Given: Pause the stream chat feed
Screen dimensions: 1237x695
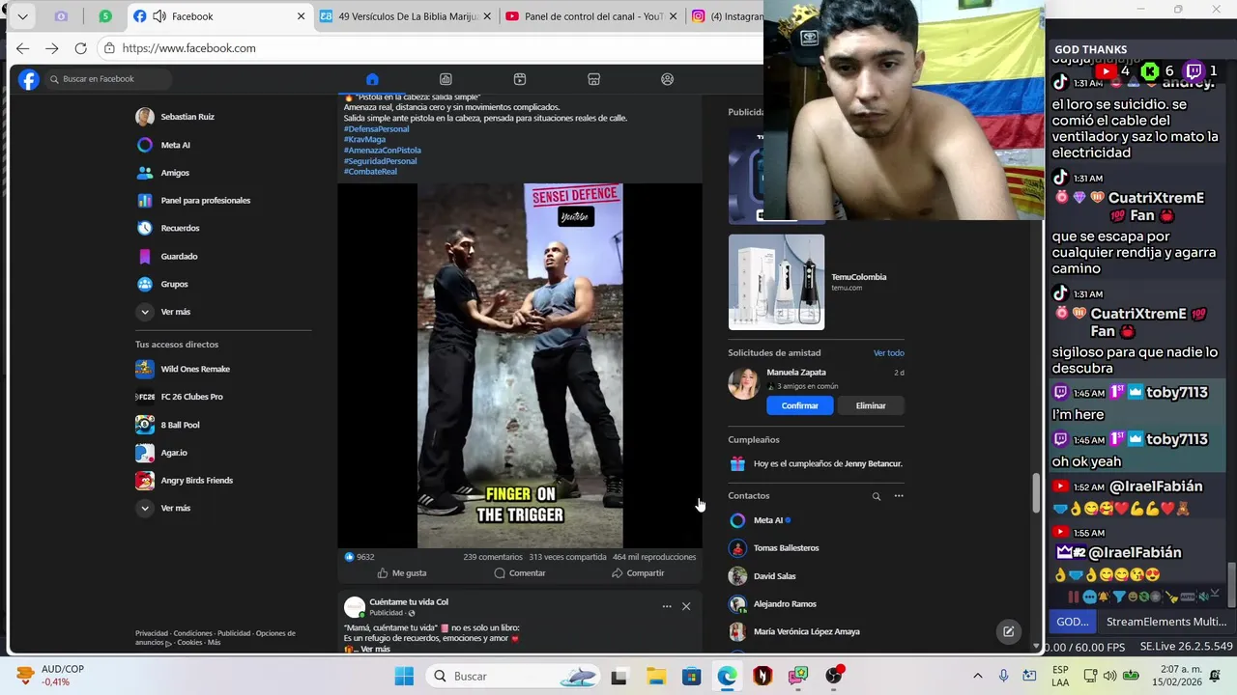Looking at the screenshot, I should (1073, 598).
